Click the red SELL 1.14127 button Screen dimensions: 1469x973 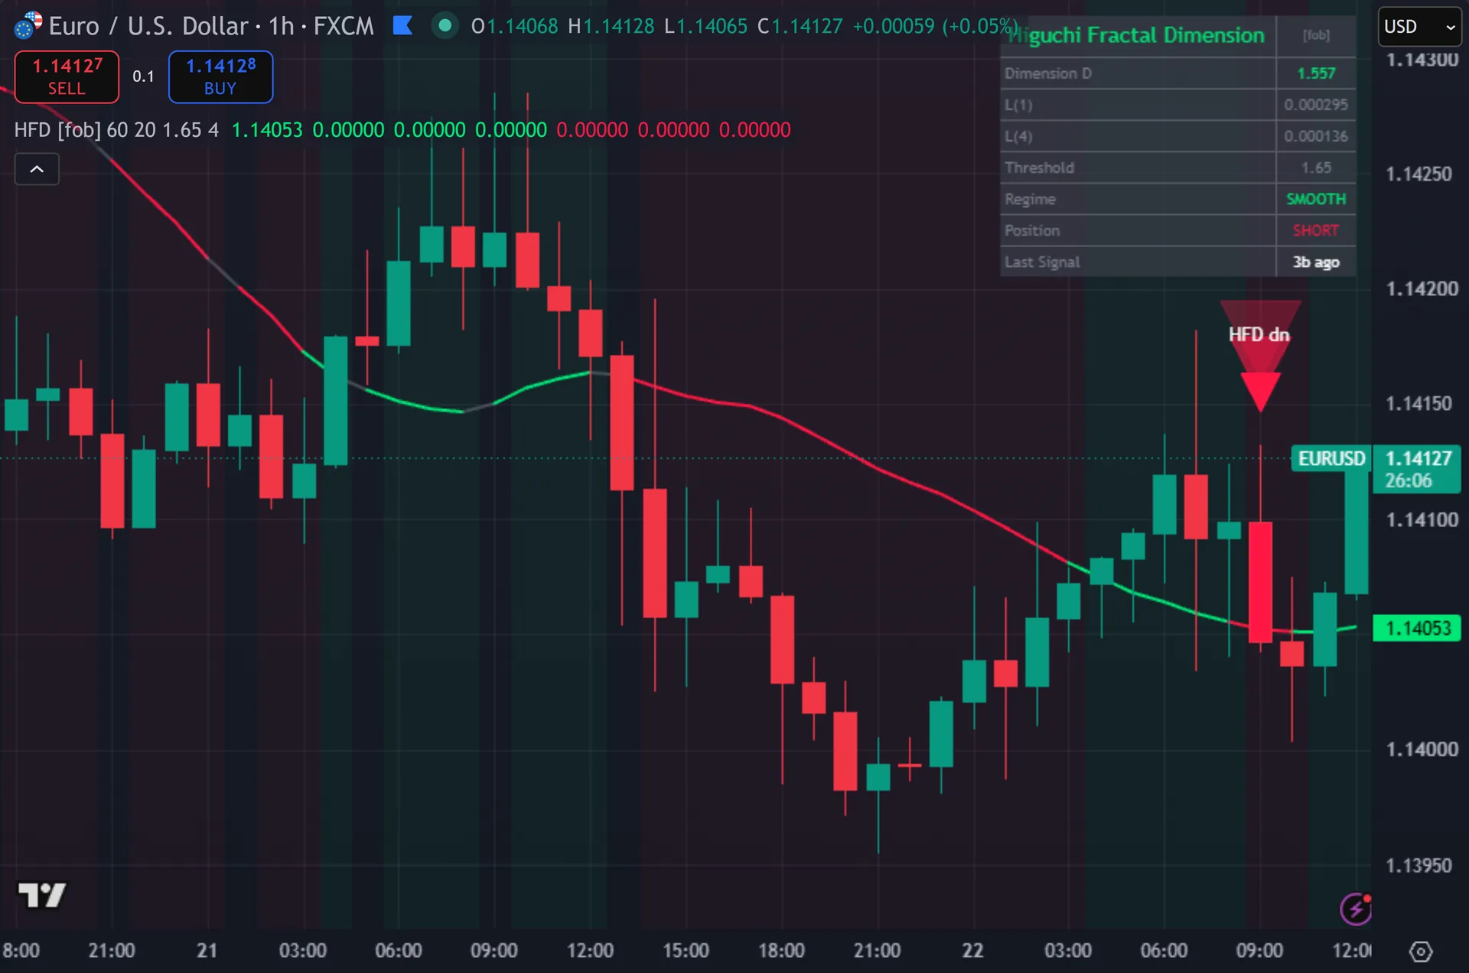tap(67, 76)
